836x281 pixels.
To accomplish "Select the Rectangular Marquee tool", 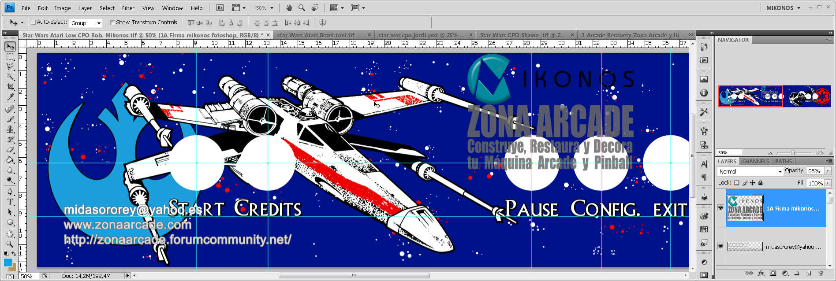I will (10, 56).
